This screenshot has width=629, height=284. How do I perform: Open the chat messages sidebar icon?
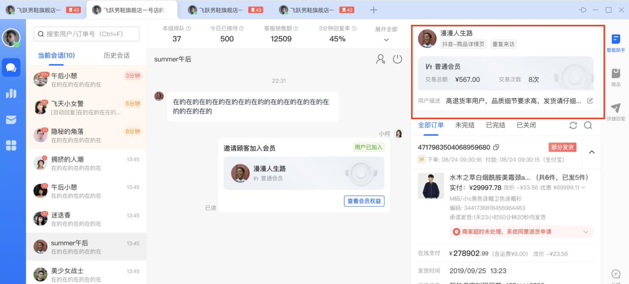pyautogui.click(x=11, y=67)
